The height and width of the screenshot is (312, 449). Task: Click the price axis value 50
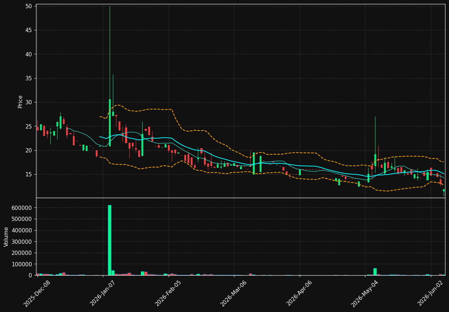coord(29,6)
